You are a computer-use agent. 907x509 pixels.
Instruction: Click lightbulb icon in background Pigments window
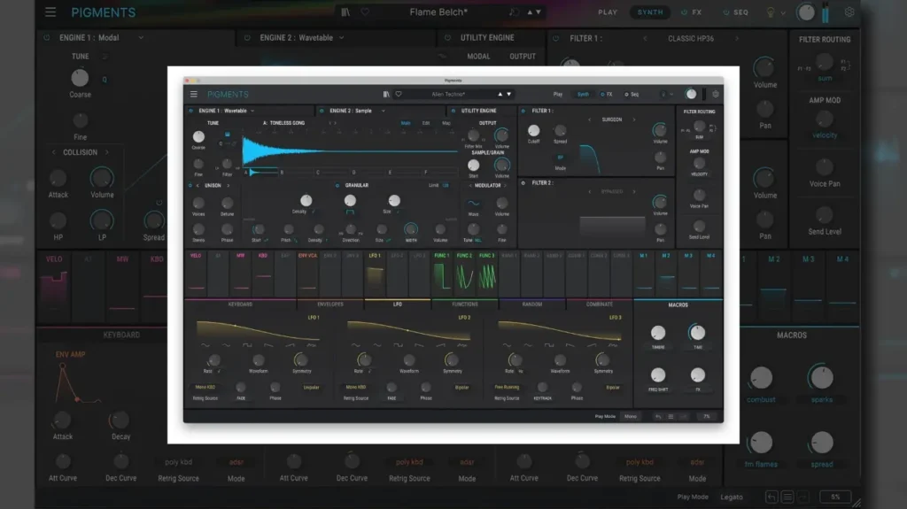(771, 12)
